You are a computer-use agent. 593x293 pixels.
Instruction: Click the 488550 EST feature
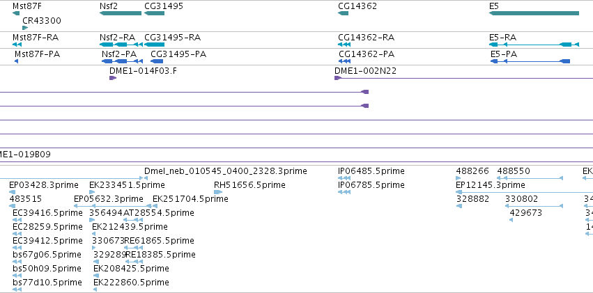530,178
